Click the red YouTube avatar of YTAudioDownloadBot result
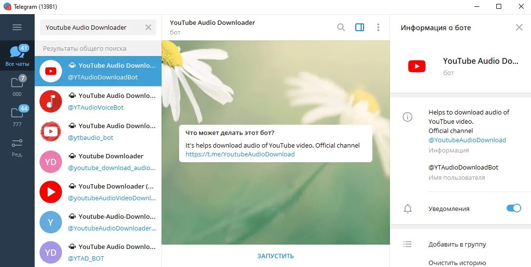Viewport: 531px width, 267px height. click(51, 71)
